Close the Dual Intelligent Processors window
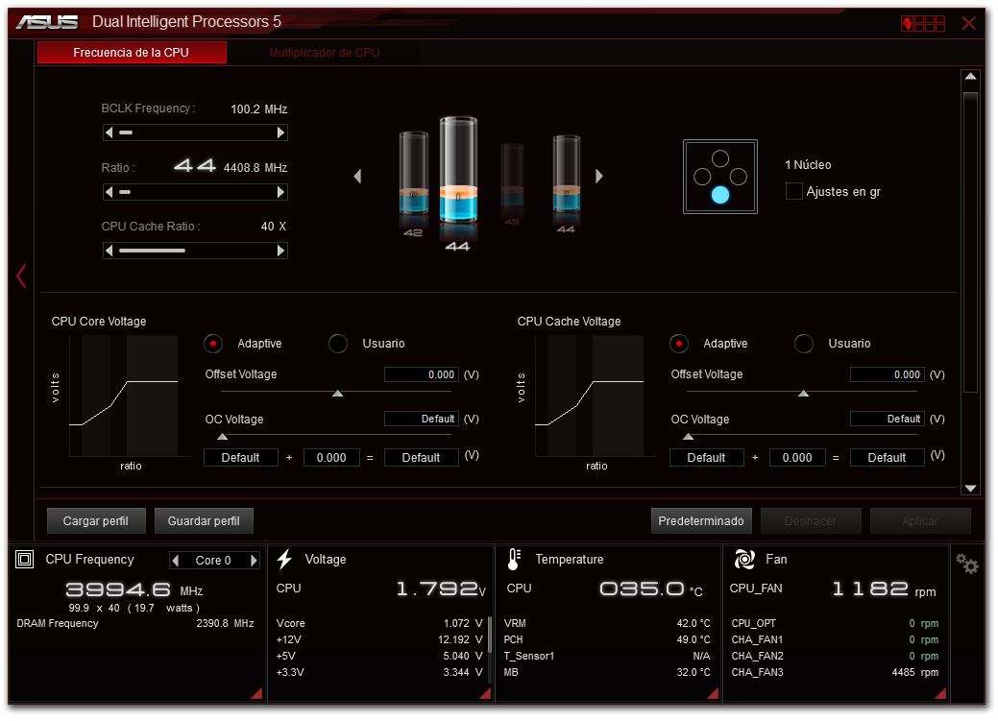 [x=969, y=24]
